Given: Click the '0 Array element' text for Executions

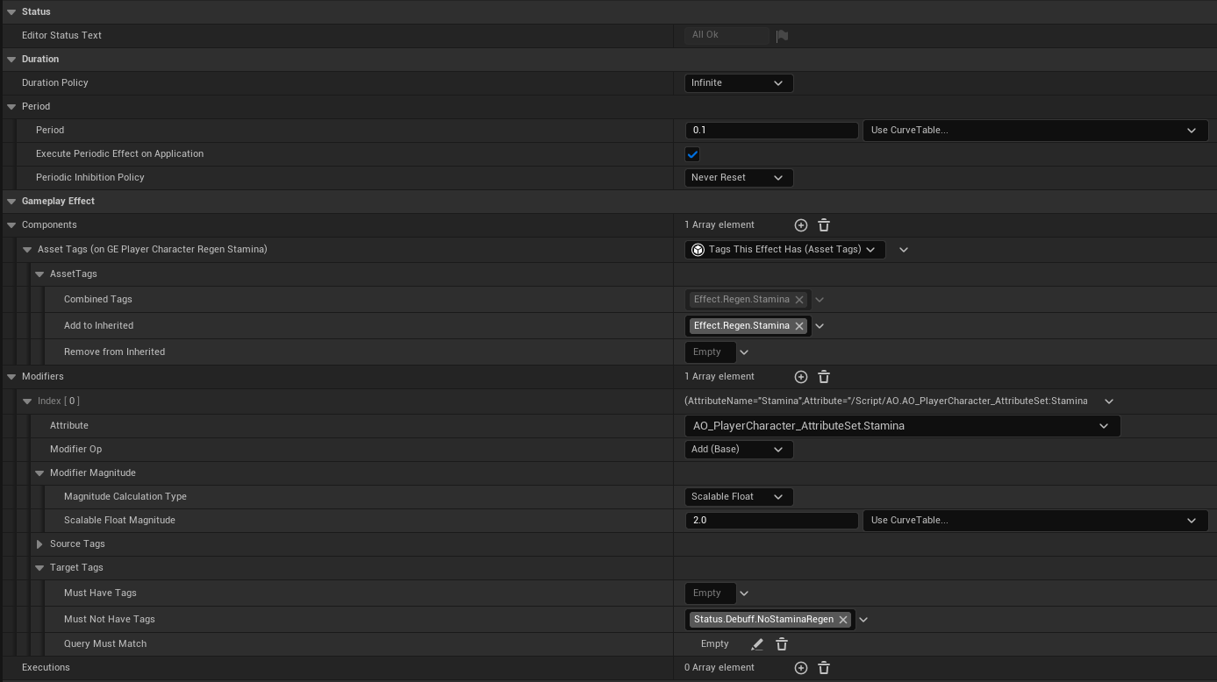Looking at the screenshot, I should 719,668.
